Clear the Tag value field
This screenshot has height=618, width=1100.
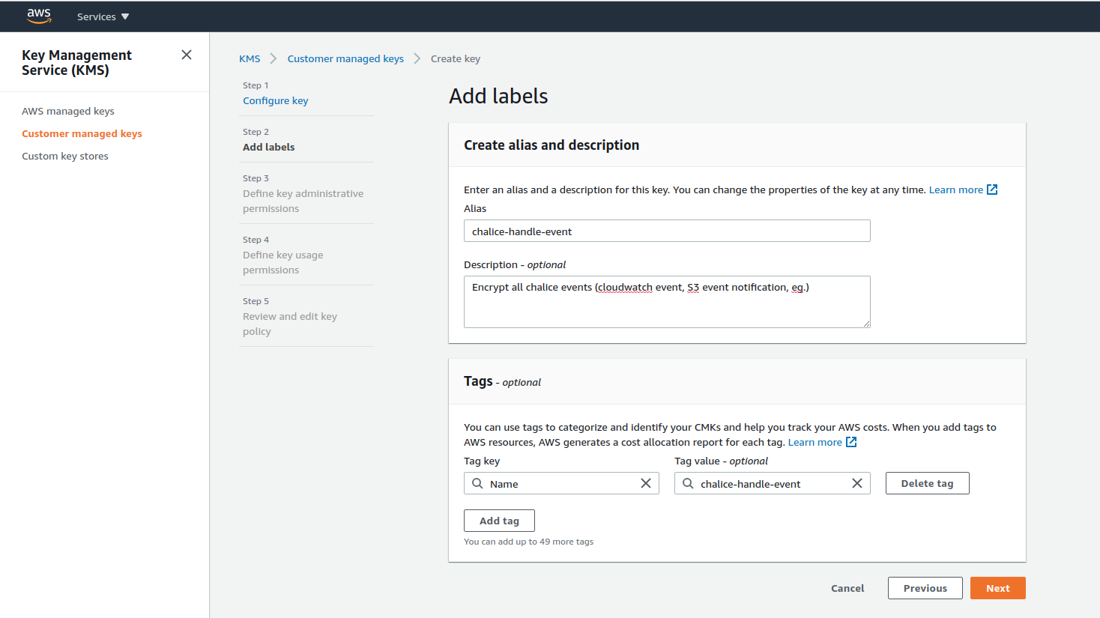point(857,484)
